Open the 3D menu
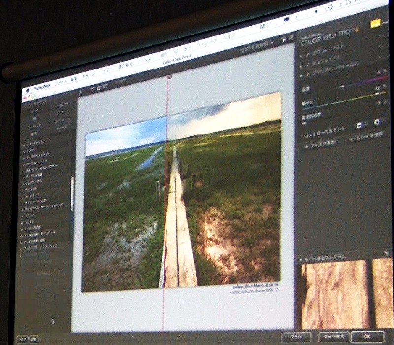Screen dimensions: 394x345 [175, 52]
